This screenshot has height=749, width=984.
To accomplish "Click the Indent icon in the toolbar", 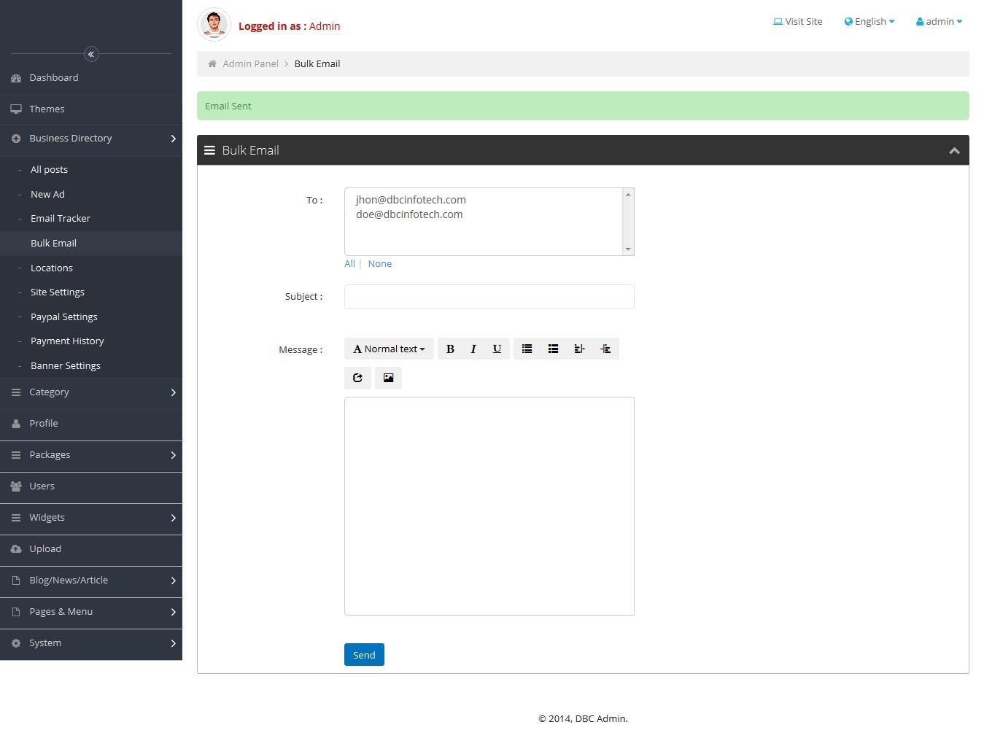I will pyautogui.click(x=605, y=349).
